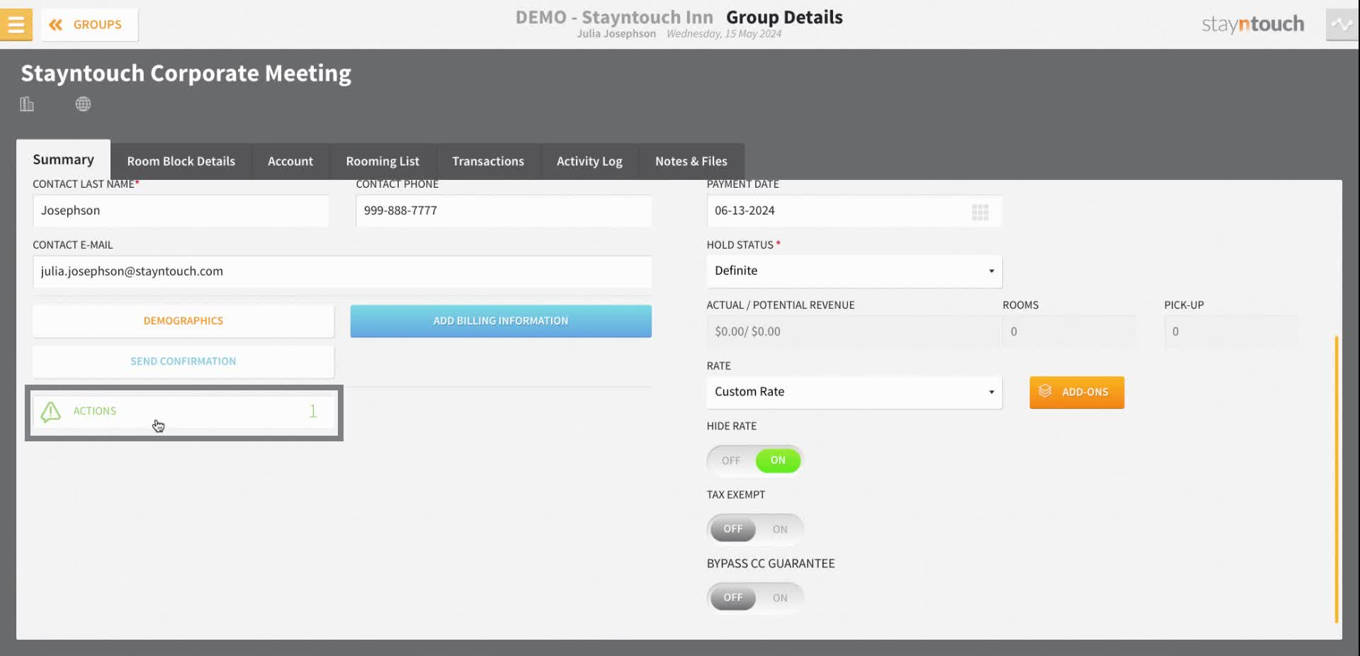The width and height of the screenshot is (1360, 656).
Task: Toggle the Bypass CC Guarantee switch
Action: point(755,598)
